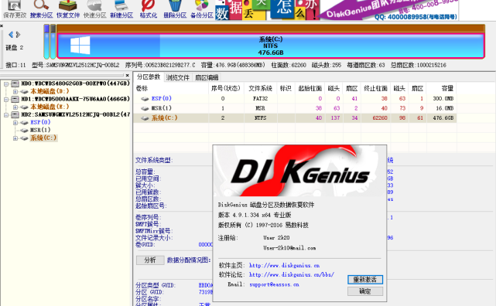Screen dimensions: 496x306
Task: Click drive icon beside MSR(1) in table
Action: tap(145, 108)
